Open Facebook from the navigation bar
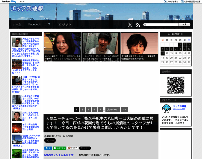This screenshot has width=202, height=159. click(35, 24)
